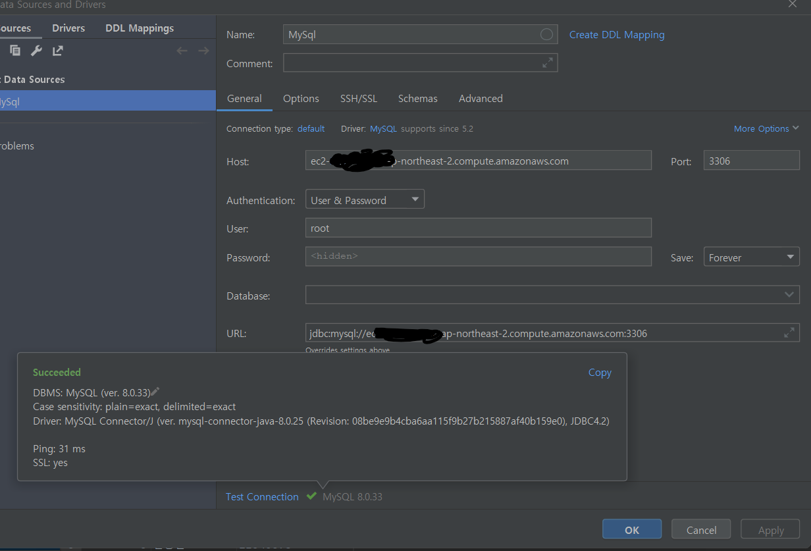Viewport: 811px width, 551px height.
Task: Click the 'default' connection type link
Action: [x=311, y=129]
